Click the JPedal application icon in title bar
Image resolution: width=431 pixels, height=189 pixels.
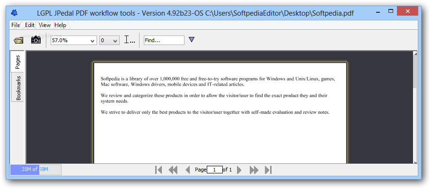coord(14,12)
